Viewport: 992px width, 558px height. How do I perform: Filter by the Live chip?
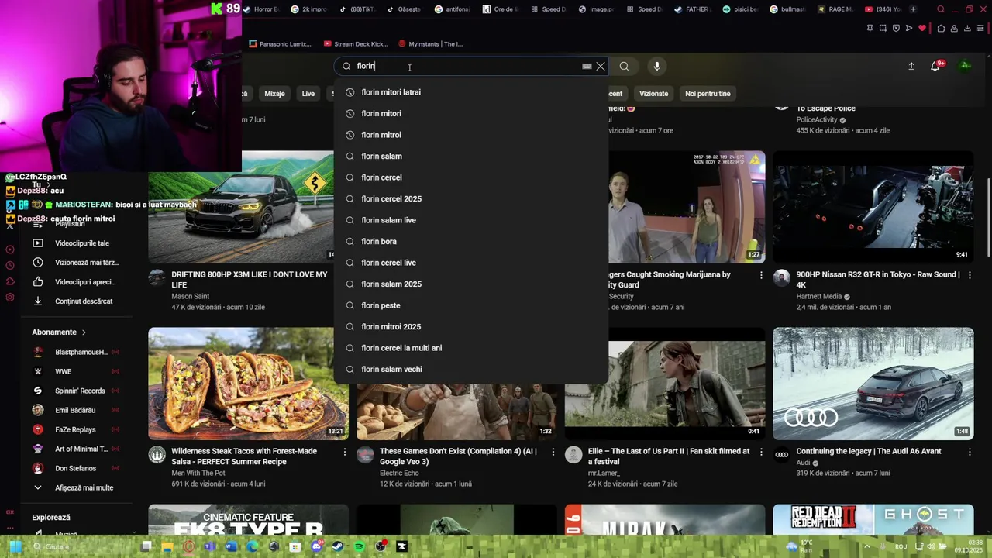coord(308,94)
